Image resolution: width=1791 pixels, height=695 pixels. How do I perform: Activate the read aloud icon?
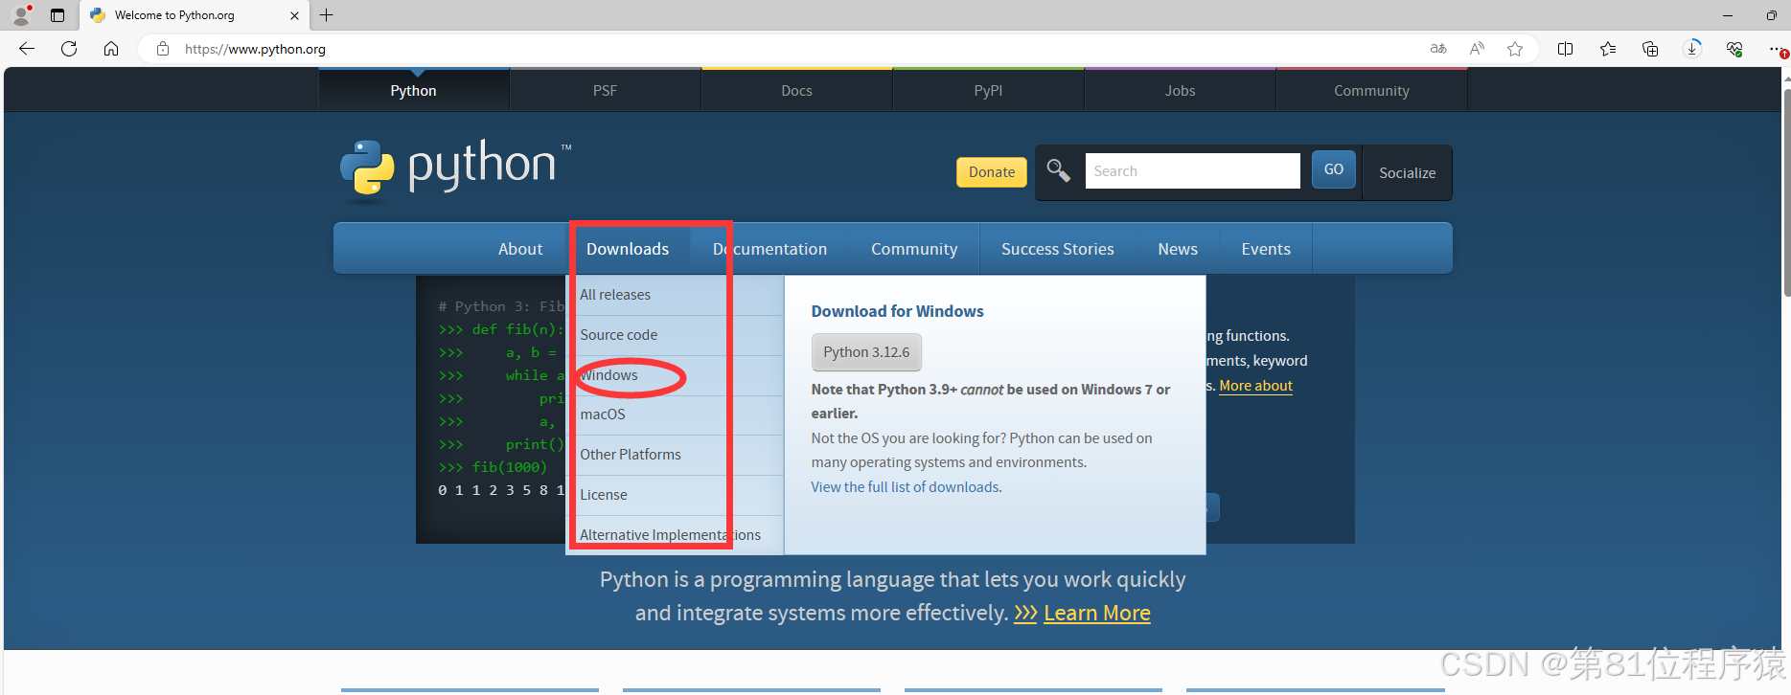[x=1477, y=49]
